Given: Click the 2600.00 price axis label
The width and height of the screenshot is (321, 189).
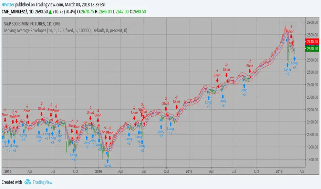Looking at the screenshot, I should point(312,60).
